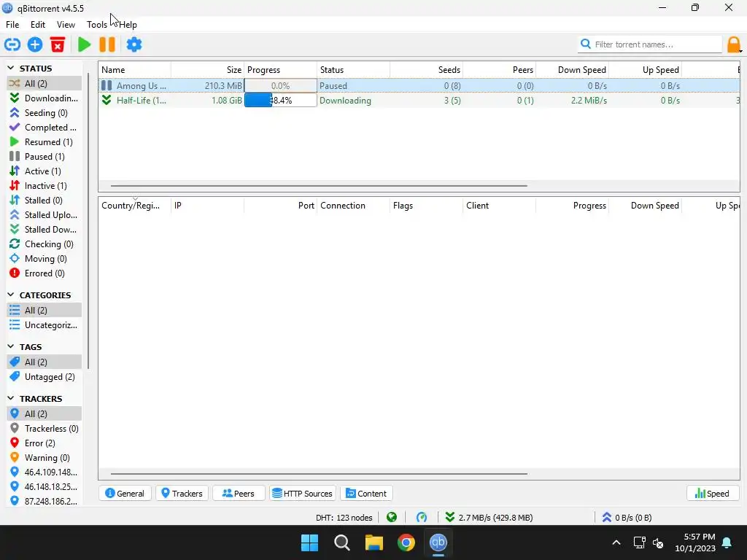Select the Checking (0) filter
This screenshot has height=560, width=747.
tap(44, 244)
